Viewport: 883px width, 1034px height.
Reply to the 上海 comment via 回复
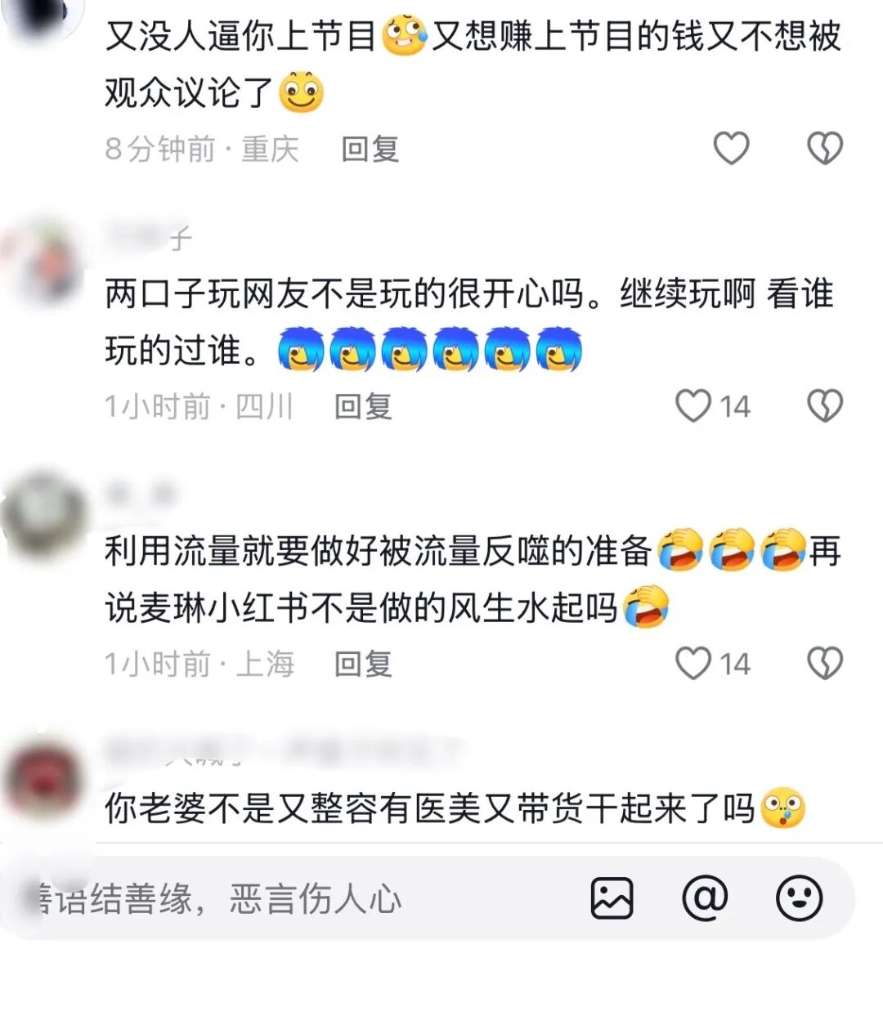[363, 664]
